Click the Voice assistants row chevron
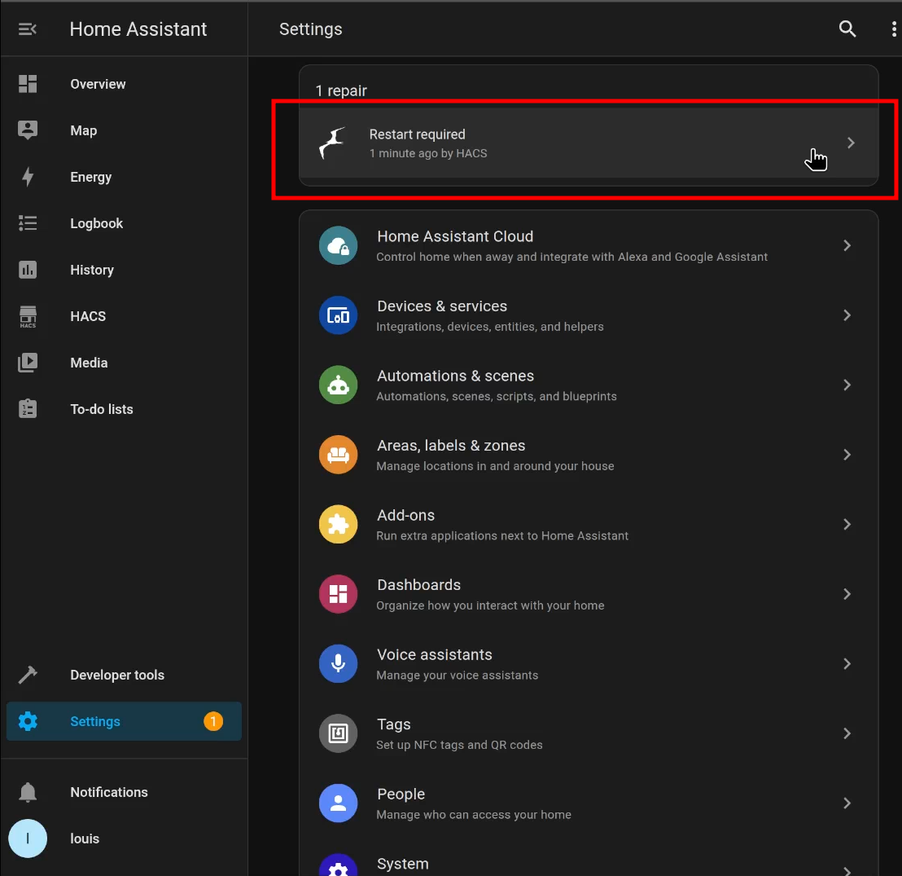902x876 pixels. pos(847,664)
